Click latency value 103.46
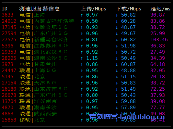 (159, 40)
